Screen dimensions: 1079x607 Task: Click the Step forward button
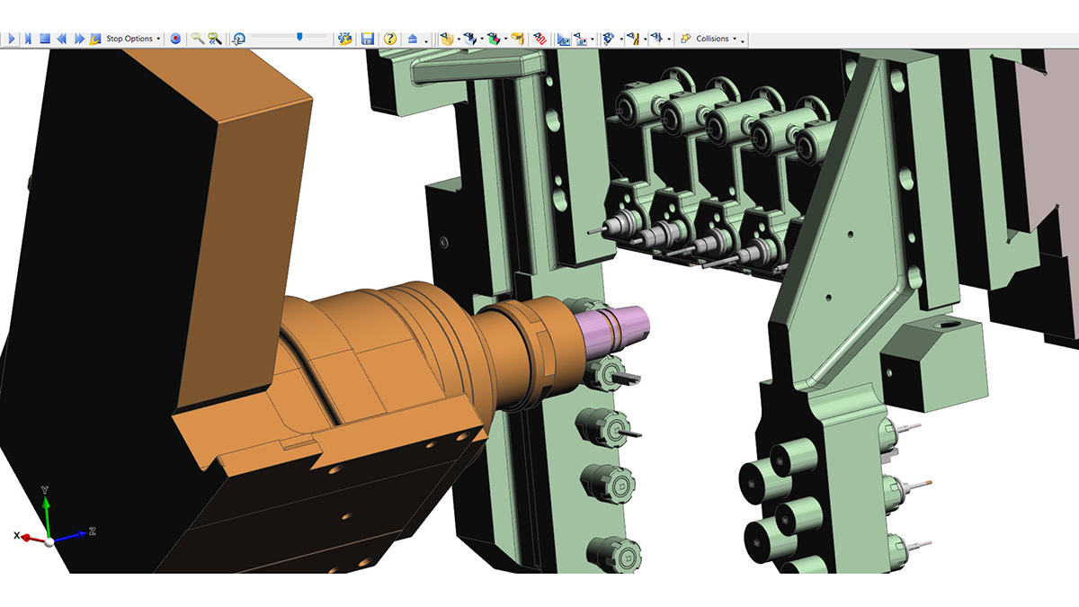[x=28, y=39]
